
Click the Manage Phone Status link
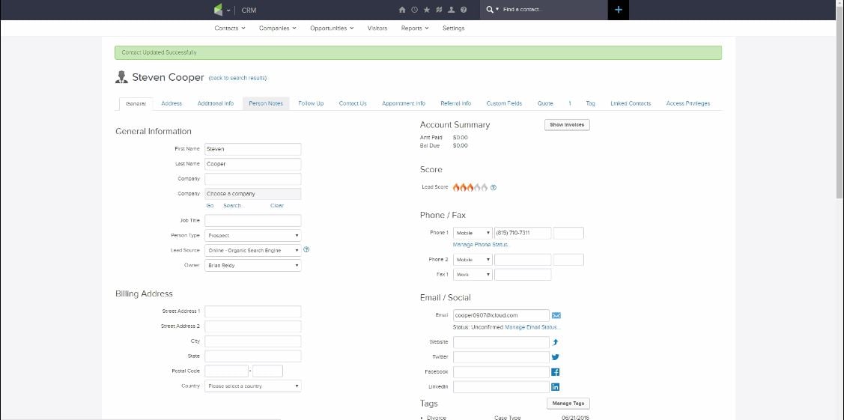480,245
